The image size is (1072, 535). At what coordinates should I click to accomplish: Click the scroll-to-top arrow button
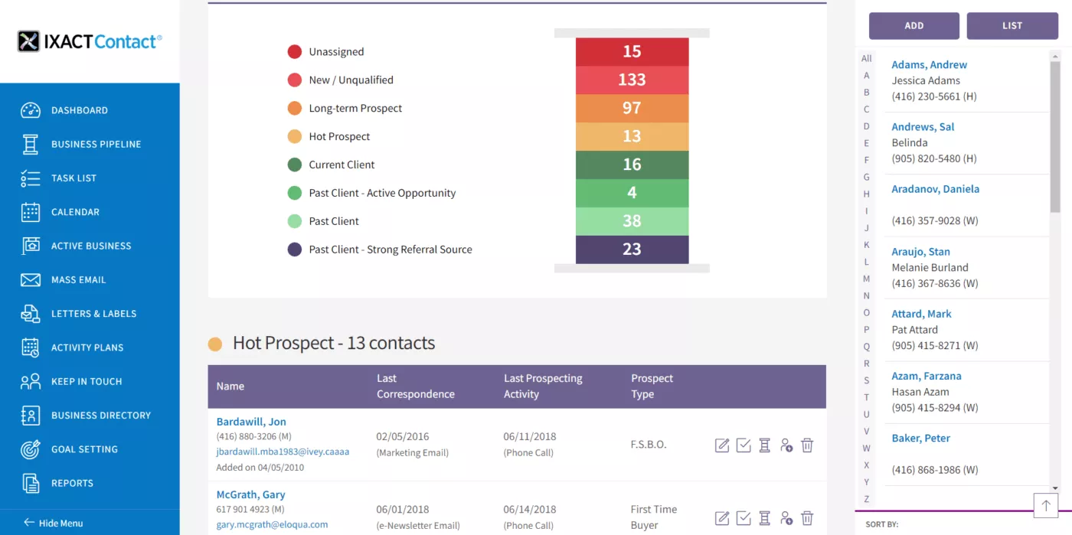[x=1045, y=505]
